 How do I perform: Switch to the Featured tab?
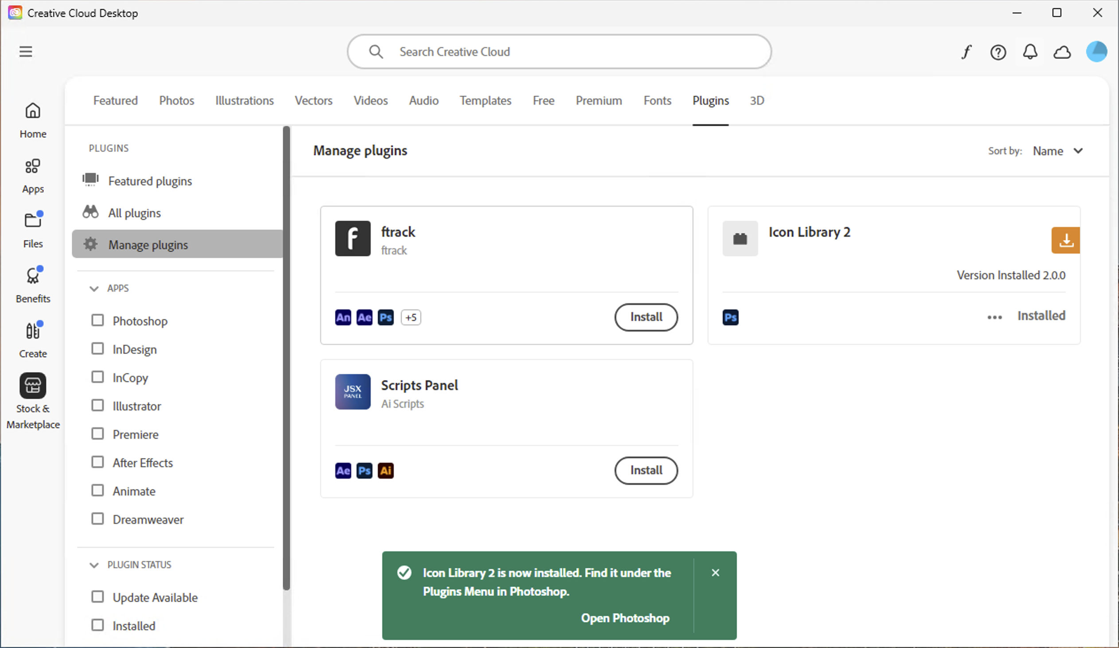[115, 100]
